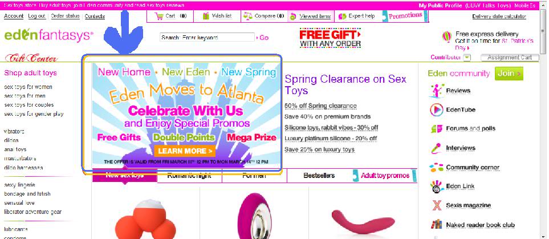
Task: Open the Assignment Cart button
Action: [x=510, y=58]
